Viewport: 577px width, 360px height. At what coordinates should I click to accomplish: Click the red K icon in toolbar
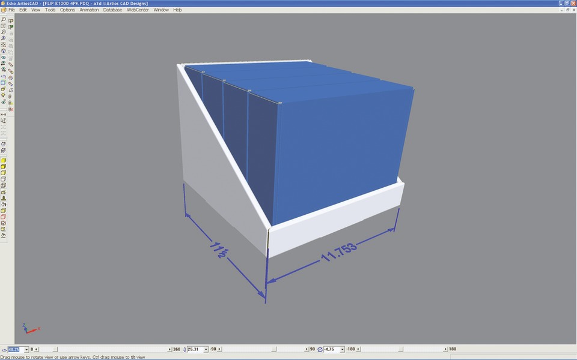pyautogui.click(x=11, y=109)
